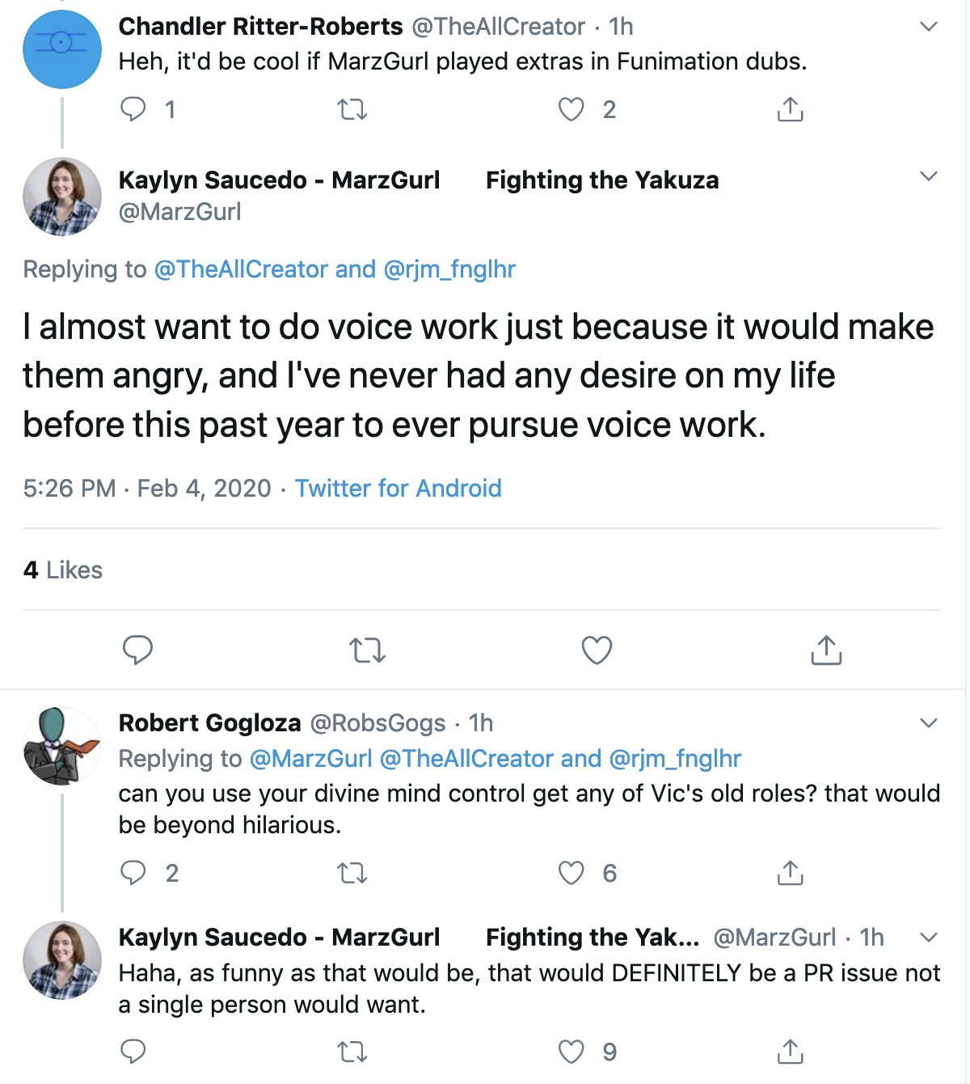
Task: Share Chandler Ritter-Roberts' tweet
Action: [x=790, y=109]
